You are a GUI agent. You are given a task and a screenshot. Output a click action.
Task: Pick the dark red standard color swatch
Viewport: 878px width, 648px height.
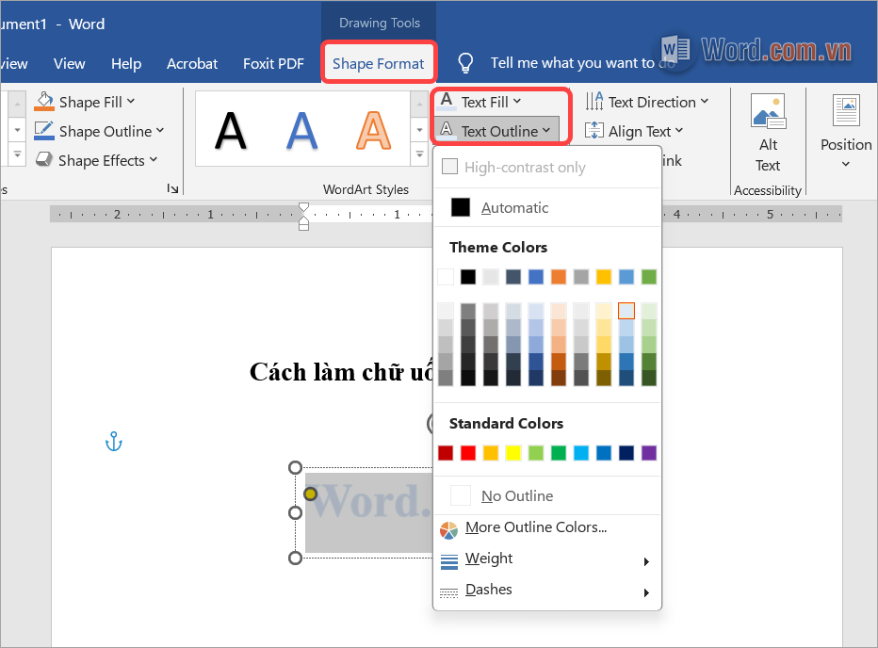point(446,453)
